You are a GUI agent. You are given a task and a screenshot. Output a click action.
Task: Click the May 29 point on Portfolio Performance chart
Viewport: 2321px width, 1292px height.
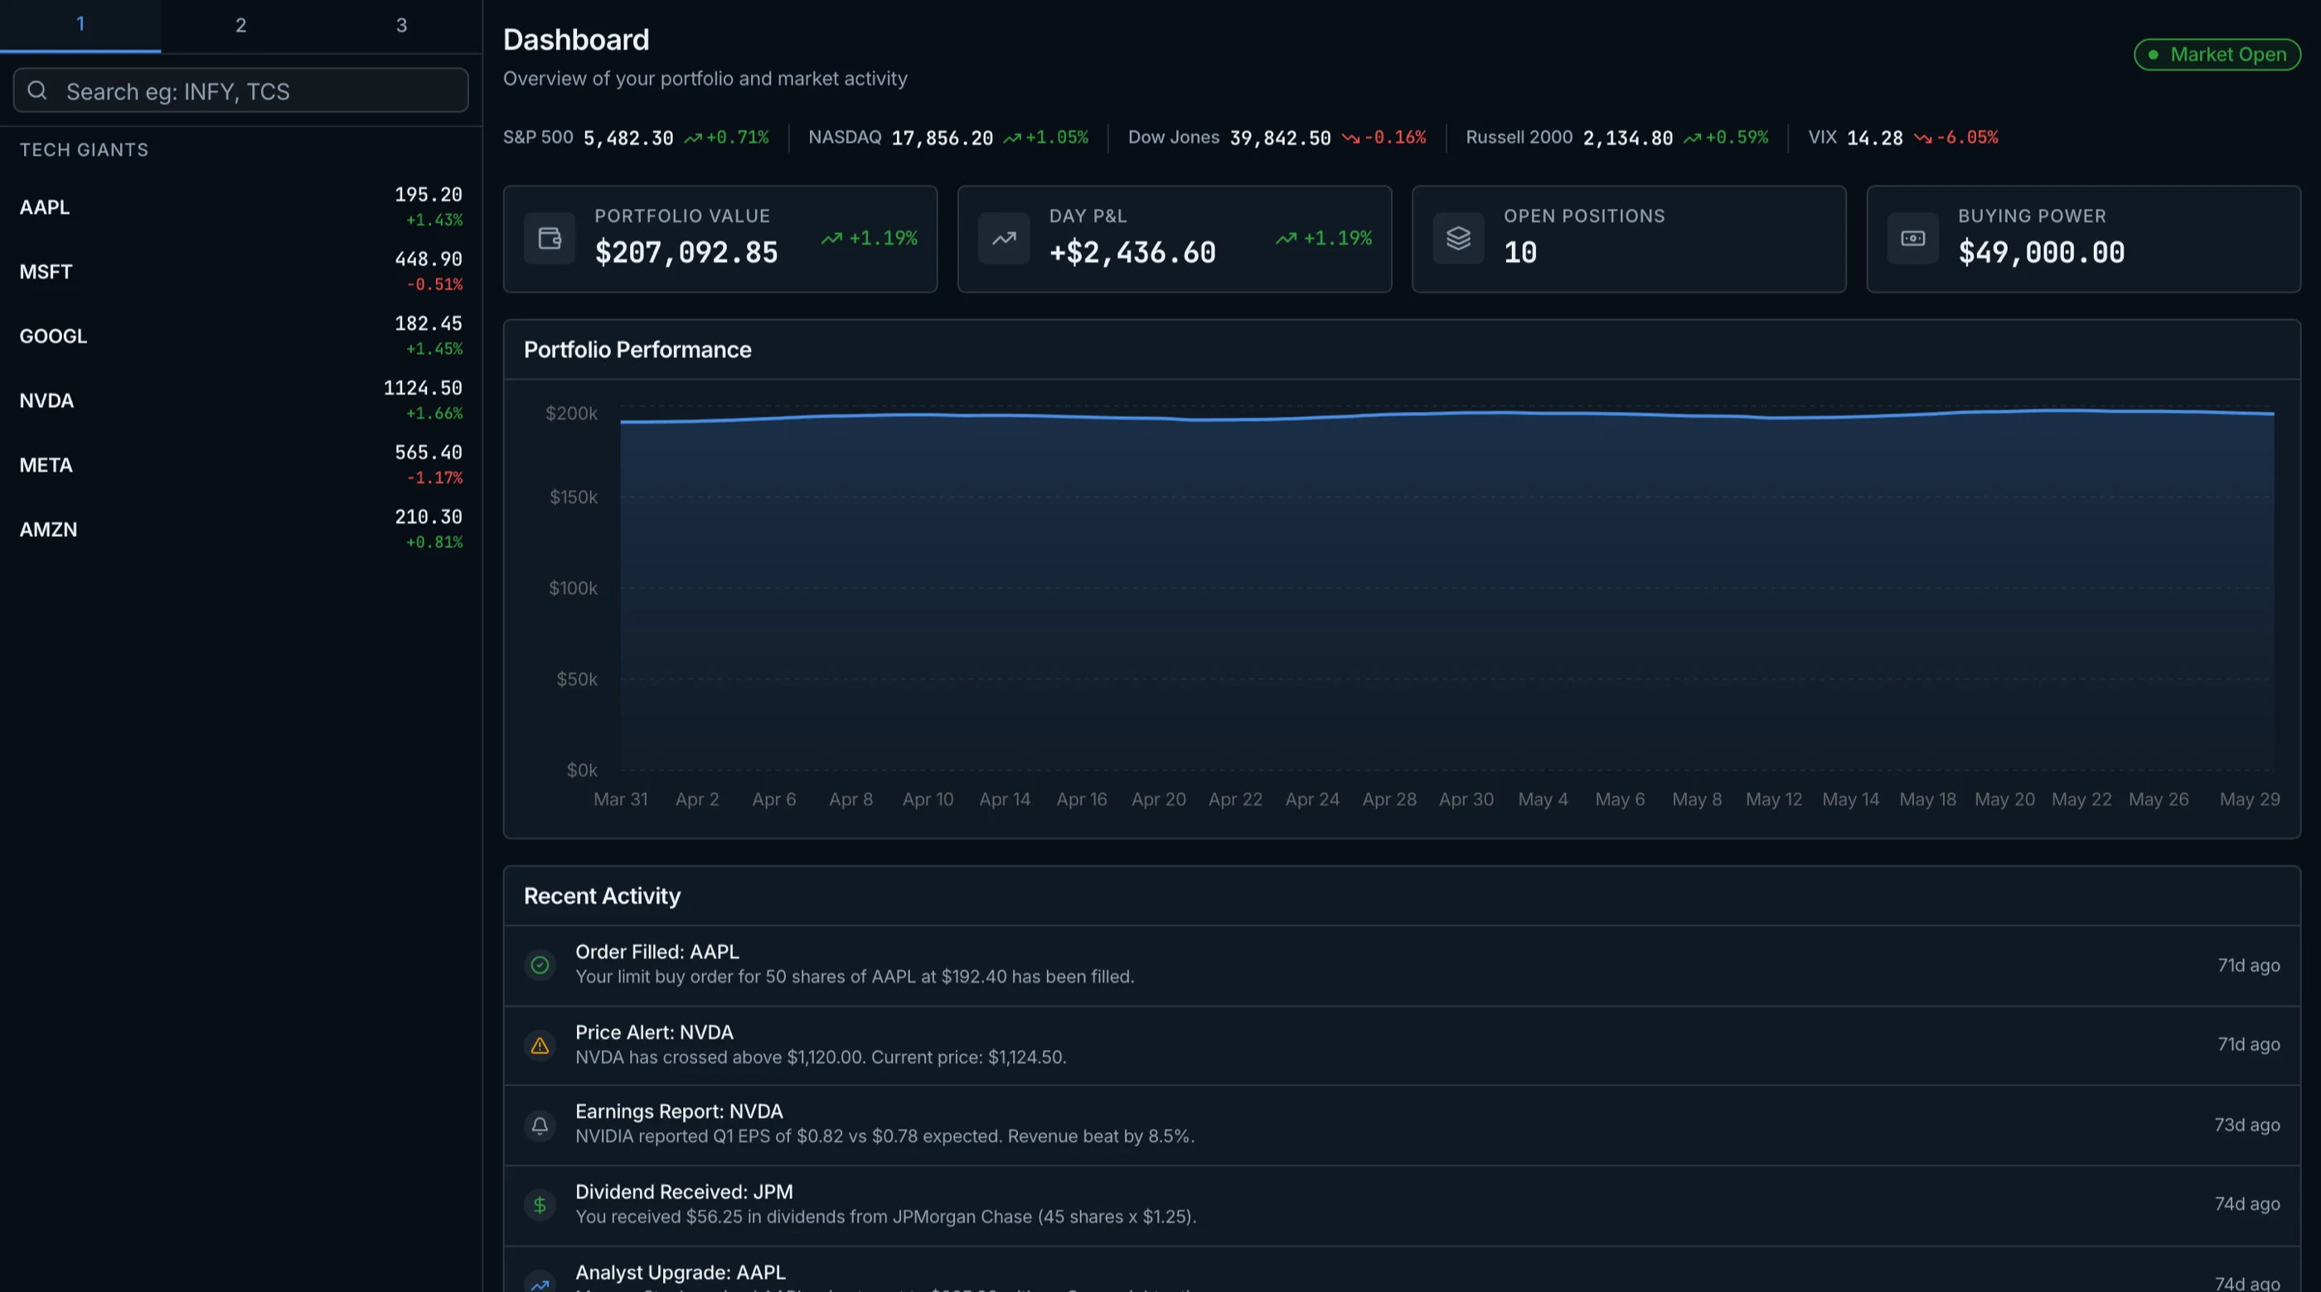click(x=2274, y=414)
